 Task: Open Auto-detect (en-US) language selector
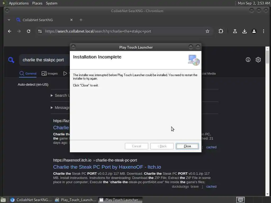(33, 84)
